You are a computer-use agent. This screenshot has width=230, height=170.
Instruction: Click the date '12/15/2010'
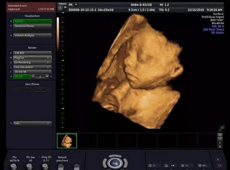tap(196, 10)
